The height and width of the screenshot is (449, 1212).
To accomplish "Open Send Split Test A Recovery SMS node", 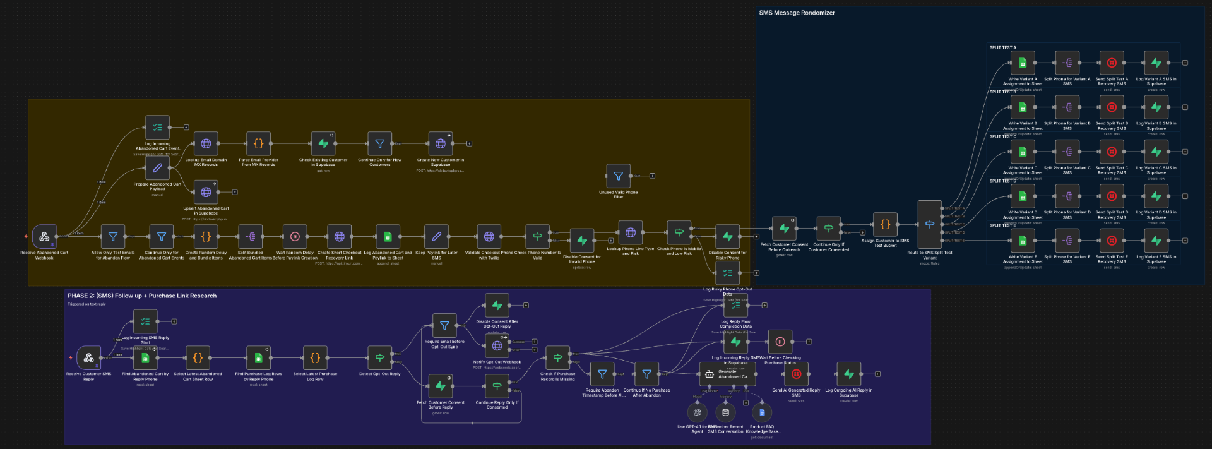I will [1112, 63].
